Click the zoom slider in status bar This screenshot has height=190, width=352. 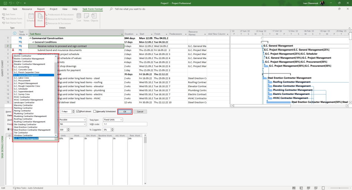pos(339,188)
